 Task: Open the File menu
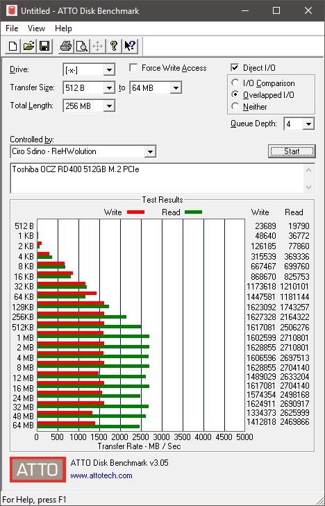click(12, 28)
